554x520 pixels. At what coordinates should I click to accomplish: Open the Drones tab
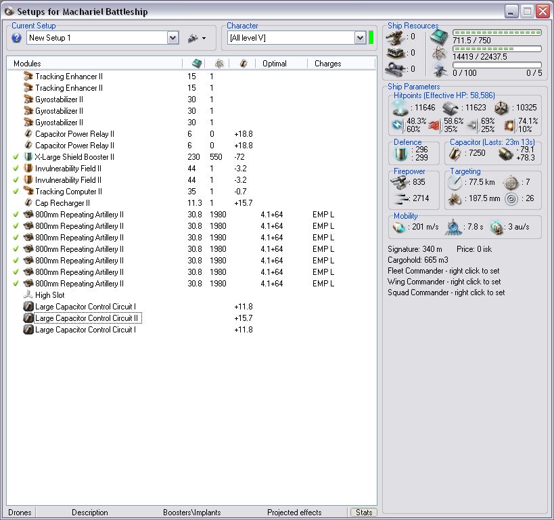click(20, 513)
